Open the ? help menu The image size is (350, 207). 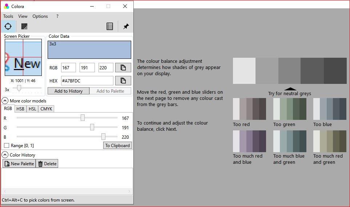(57, 16)
